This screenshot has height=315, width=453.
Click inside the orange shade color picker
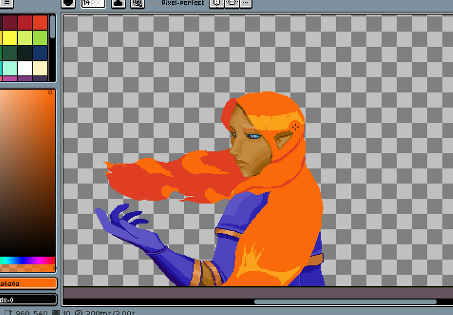click(28, 173)
